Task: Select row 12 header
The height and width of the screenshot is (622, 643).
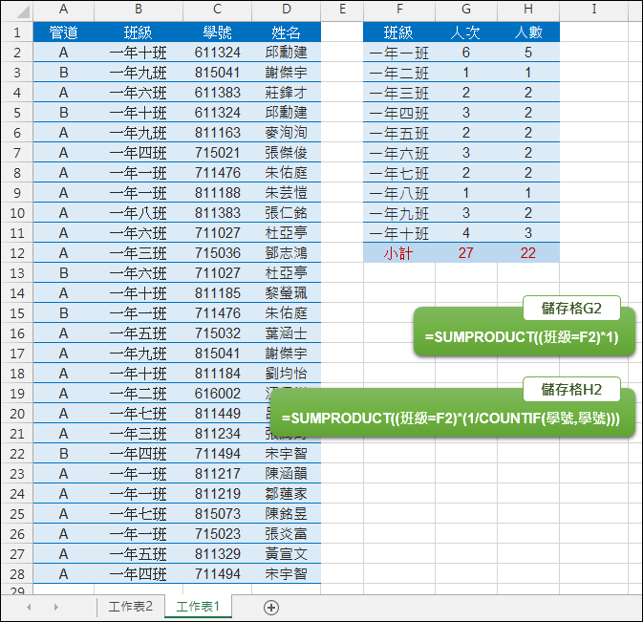Action: (17, 253)
